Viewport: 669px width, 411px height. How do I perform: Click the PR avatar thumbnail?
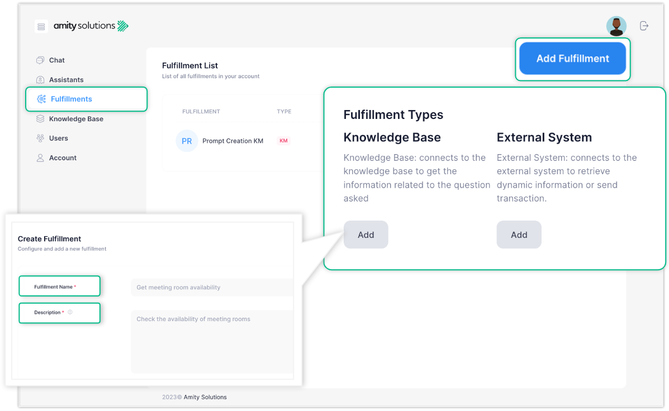tap(187, 141)
